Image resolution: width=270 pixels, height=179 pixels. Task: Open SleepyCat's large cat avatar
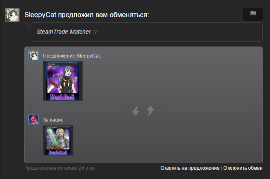click(12, 15)
